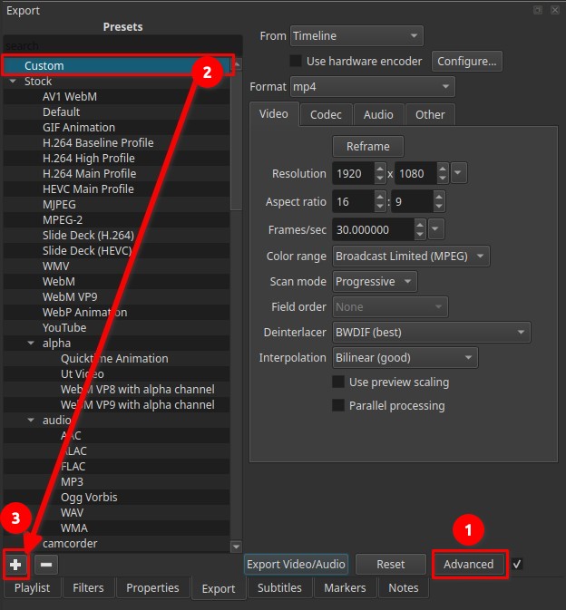This screenshot has height=610, width=566.
Task: Open the resolution presets arrow button
Action: point(458,173)
